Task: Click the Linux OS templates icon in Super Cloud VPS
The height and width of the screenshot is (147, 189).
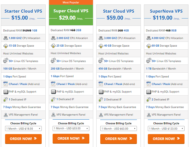Action: (53, 61)
